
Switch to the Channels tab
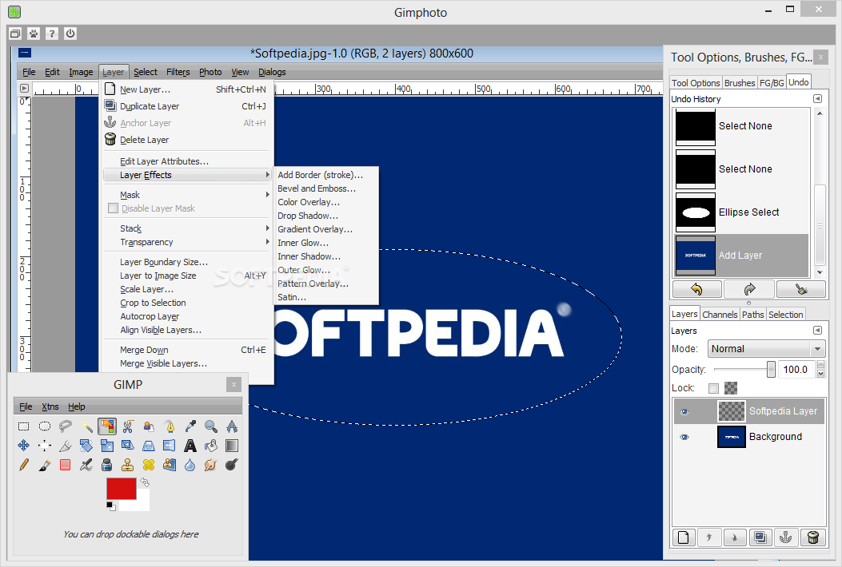click(720, 315)
